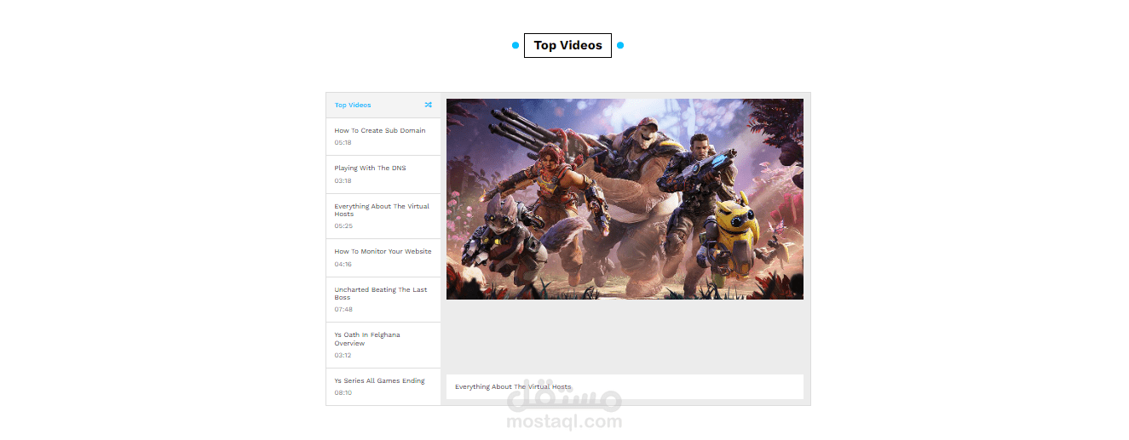Open Everything About The Virtual Hosts list item
This screenshot has height=440, width=1129.
pos(383,216)
